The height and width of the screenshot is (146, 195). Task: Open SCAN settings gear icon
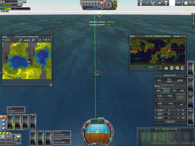click(x=172, y=68)
